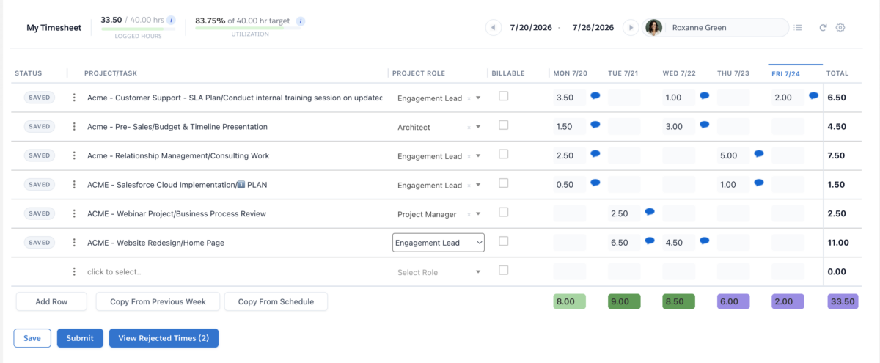Open row menu for Customer Support SLA Plan
The height and width of the screenshot is (363, 880).
pyautogui.click(x=74, y=98)
